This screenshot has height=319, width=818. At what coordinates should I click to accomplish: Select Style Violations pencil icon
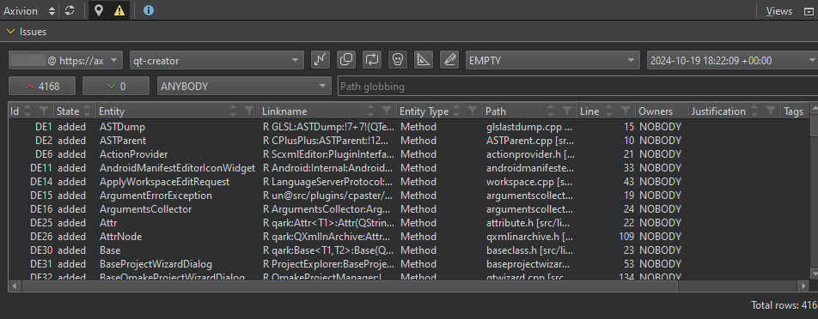(449, 60)
